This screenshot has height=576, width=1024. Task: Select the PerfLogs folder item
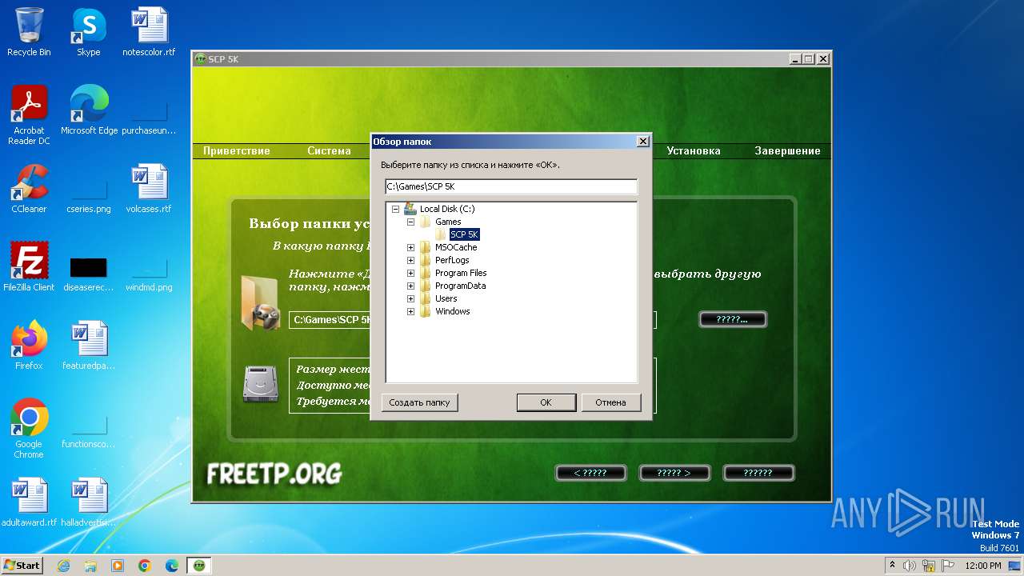coord(452,260)
